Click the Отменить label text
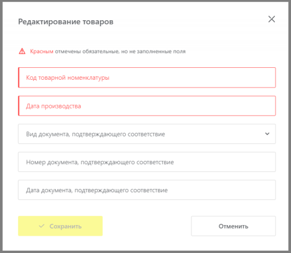This screenshot has width=291, height=253. (233, 226)
